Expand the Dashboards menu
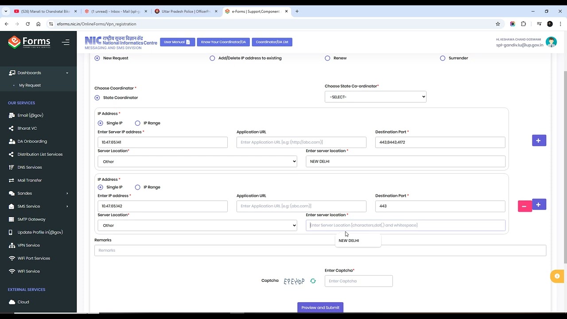The image size is (567, 319). point(38,73)
